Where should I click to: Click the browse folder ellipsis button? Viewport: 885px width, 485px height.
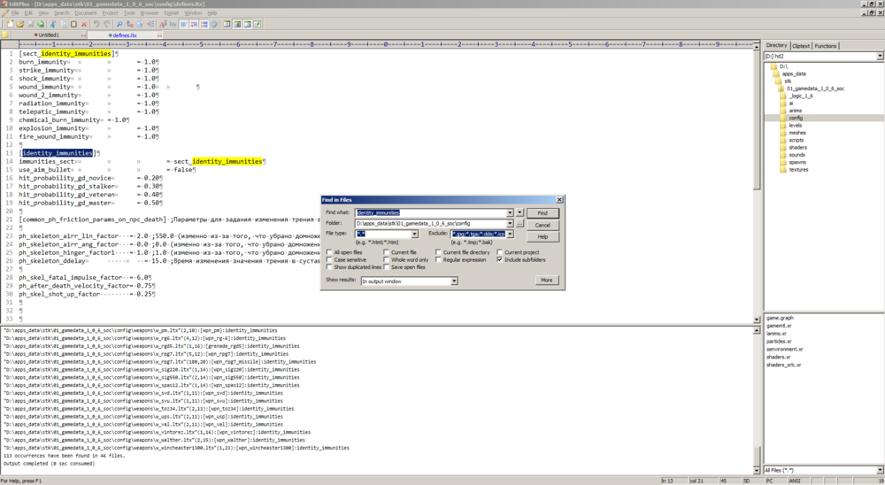point(520,223)
